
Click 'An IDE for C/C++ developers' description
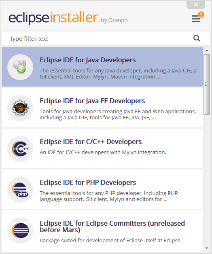tap(103, 152)
